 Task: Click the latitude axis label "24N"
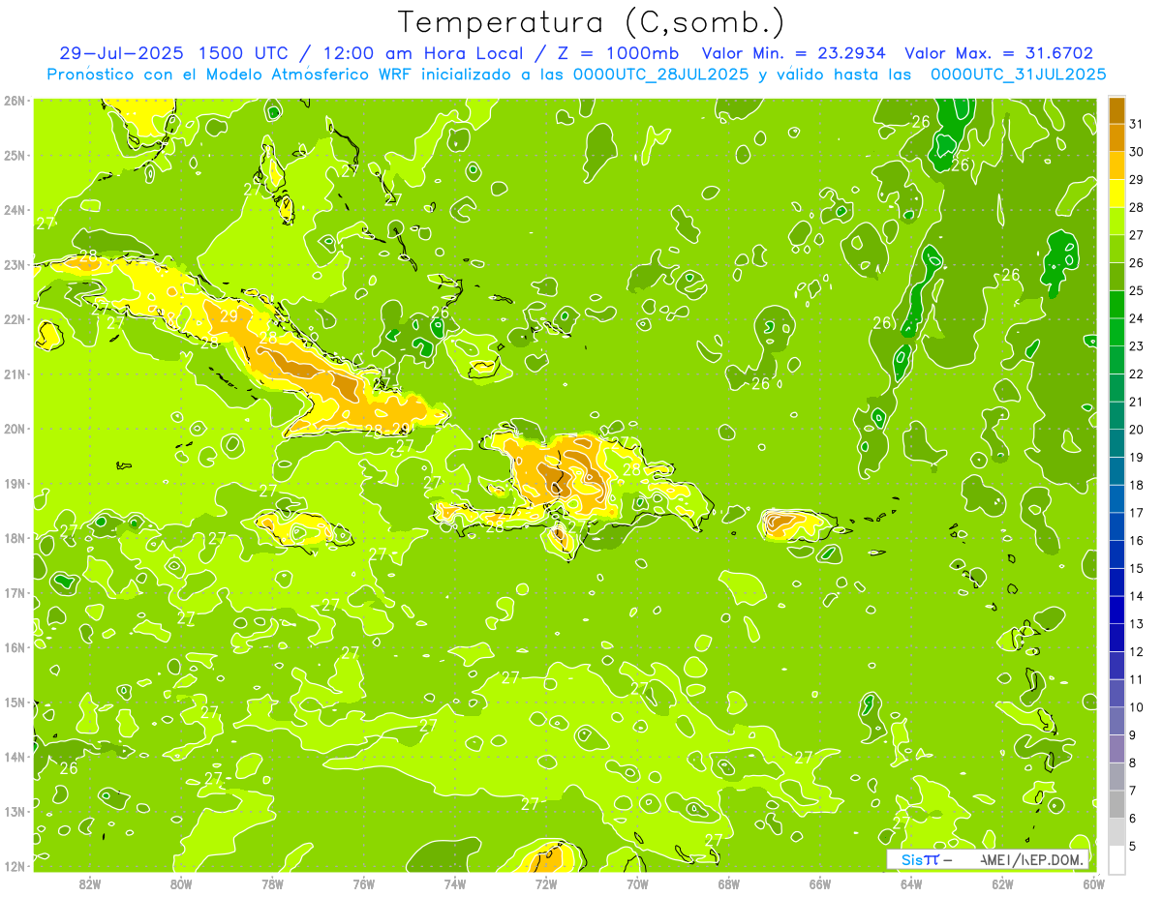[x=15, y=210]
